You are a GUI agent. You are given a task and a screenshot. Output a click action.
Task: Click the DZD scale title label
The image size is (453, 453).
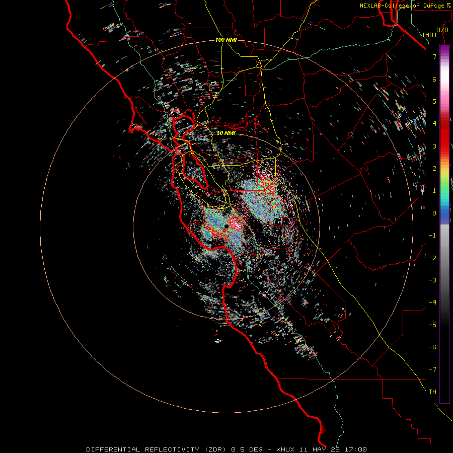[442, 30]
